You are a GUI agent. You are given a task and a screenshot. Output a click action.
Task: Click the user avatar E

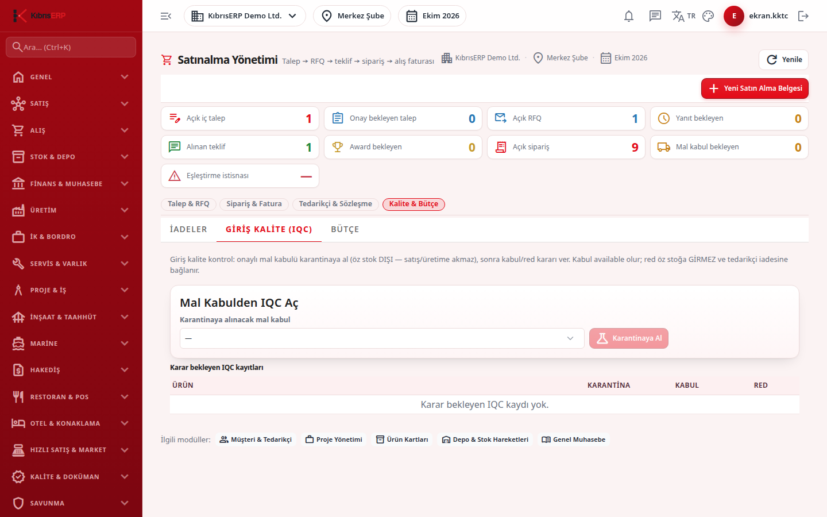point(734,16)
